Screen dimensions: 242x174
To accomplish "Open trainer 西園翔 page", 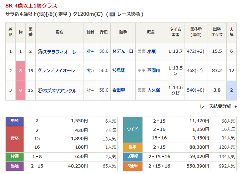I will [x=153, y=71].
